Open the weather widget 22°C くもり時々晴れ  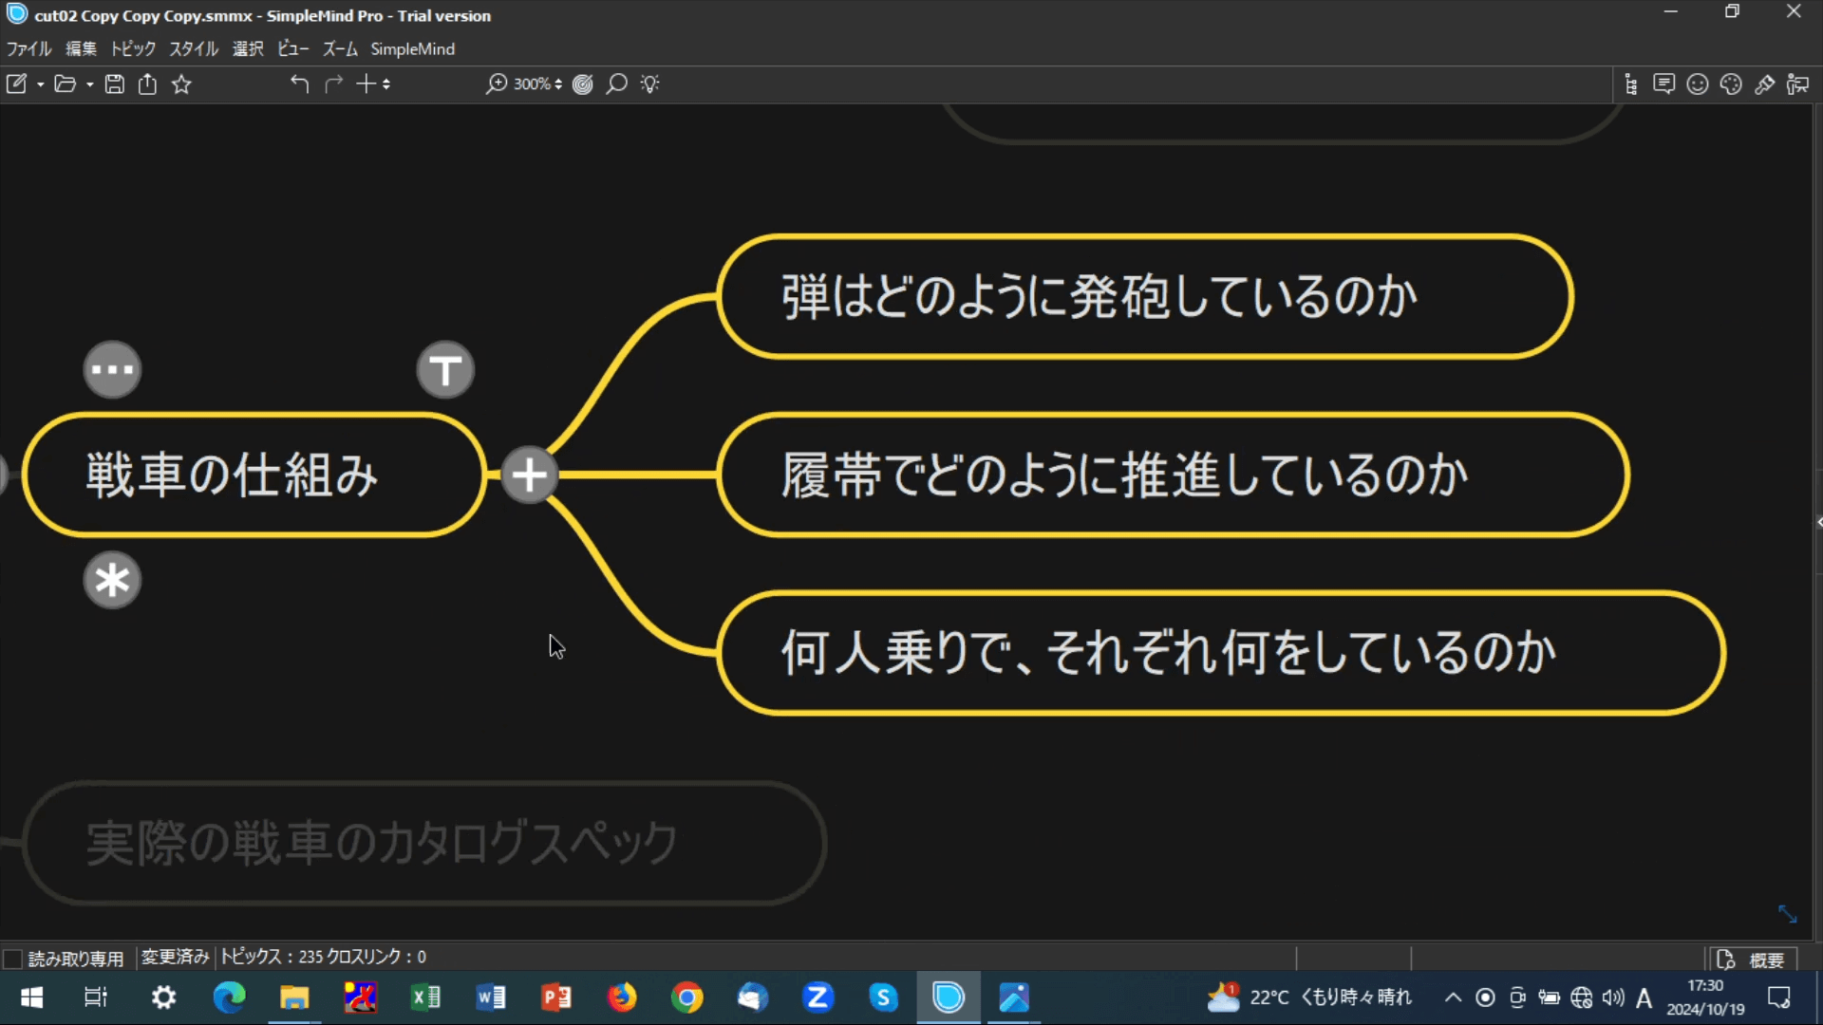pyautogui.click(x=1309, y=997)
